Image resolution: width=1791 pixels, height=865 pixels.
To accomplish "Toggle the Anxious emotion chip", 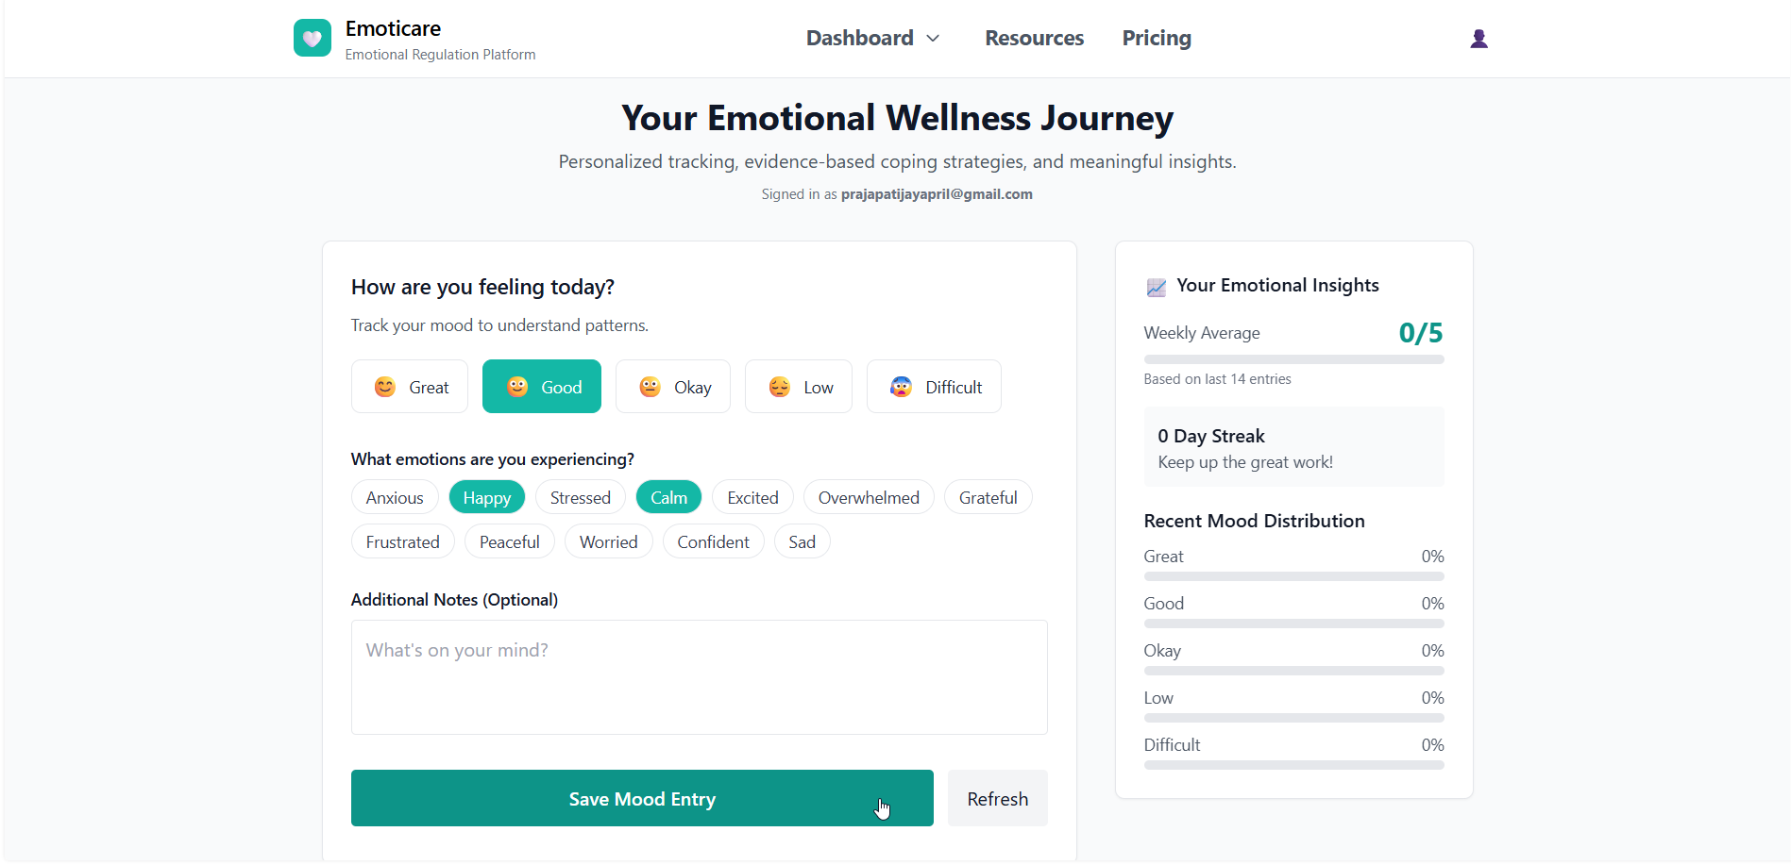I will point(394,497).
